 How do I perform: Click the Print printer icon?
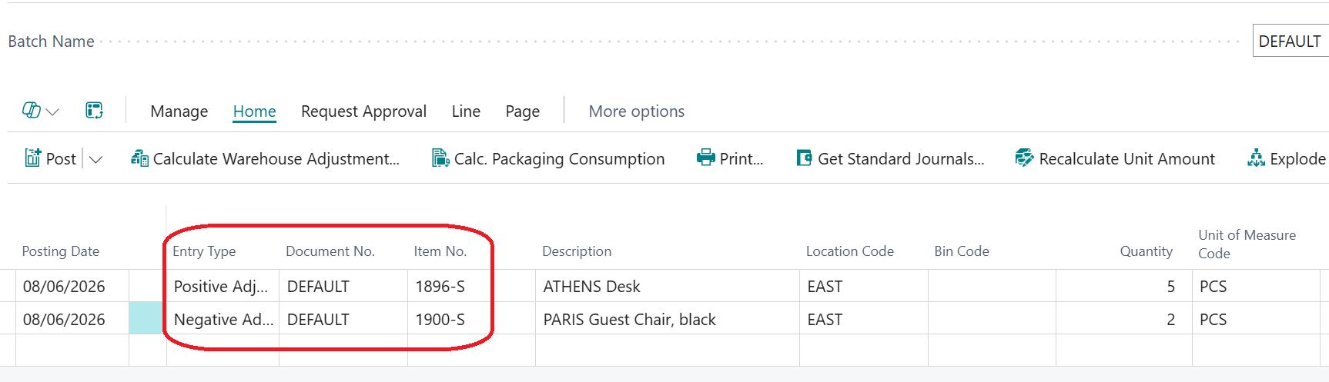705,158
